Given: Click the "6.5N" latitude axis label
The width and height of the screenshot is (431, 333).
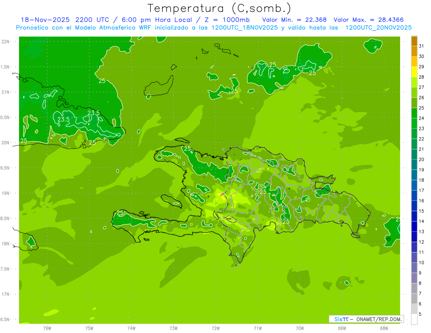Looking at the screenshot, I should pos(5,319).
